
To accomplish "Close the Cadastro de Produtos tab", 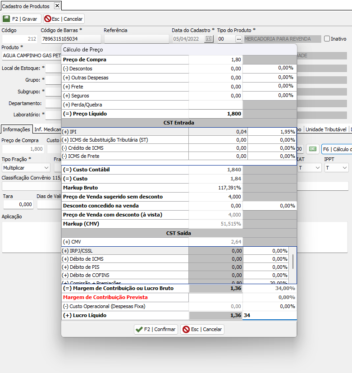I will 57,6.
